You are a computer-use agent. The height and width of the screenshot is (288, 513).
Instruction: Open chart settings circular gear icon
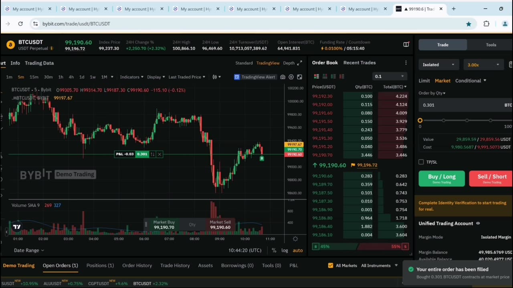tap(291, 77)
